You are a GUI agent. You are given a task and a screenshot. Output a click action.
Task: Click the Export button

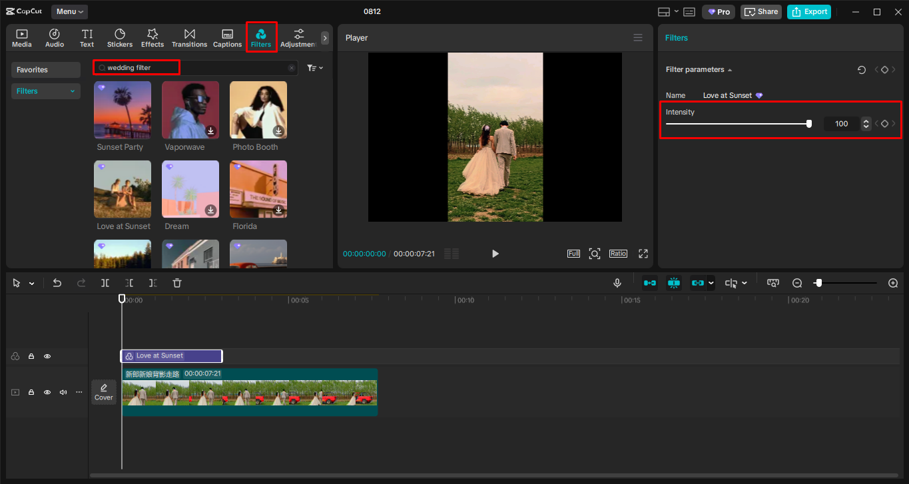pos(808,11)
